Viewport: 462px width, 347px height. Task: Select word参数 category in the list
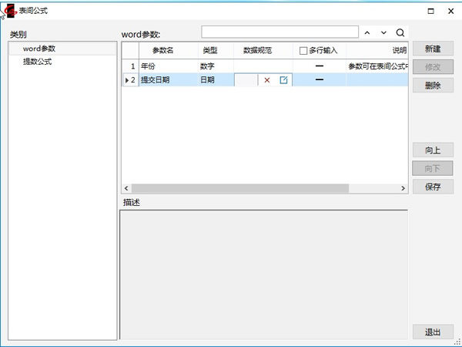coord(39,49)
